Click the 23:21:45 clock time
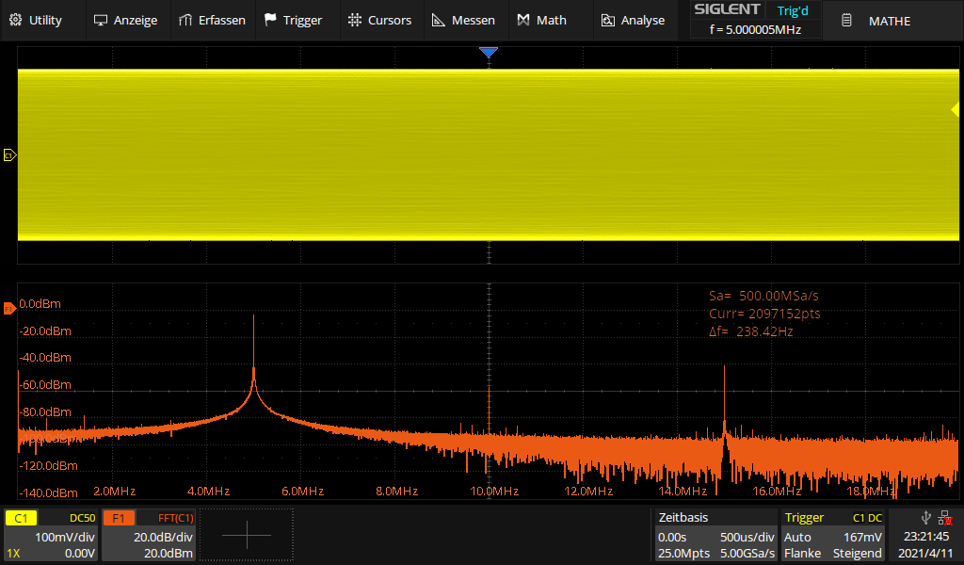Viewport: 964px width, 565px height. (926, 537)
